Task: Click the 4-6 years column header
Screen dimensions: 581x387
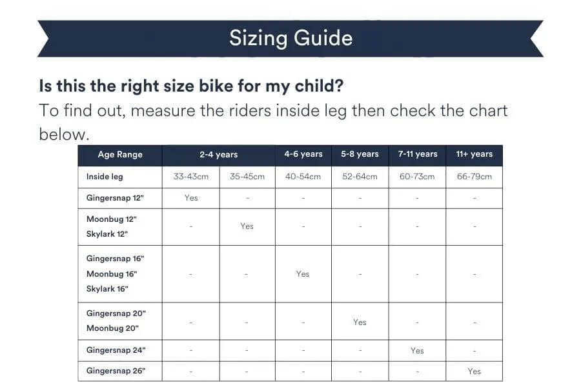Action: point(303,154)
